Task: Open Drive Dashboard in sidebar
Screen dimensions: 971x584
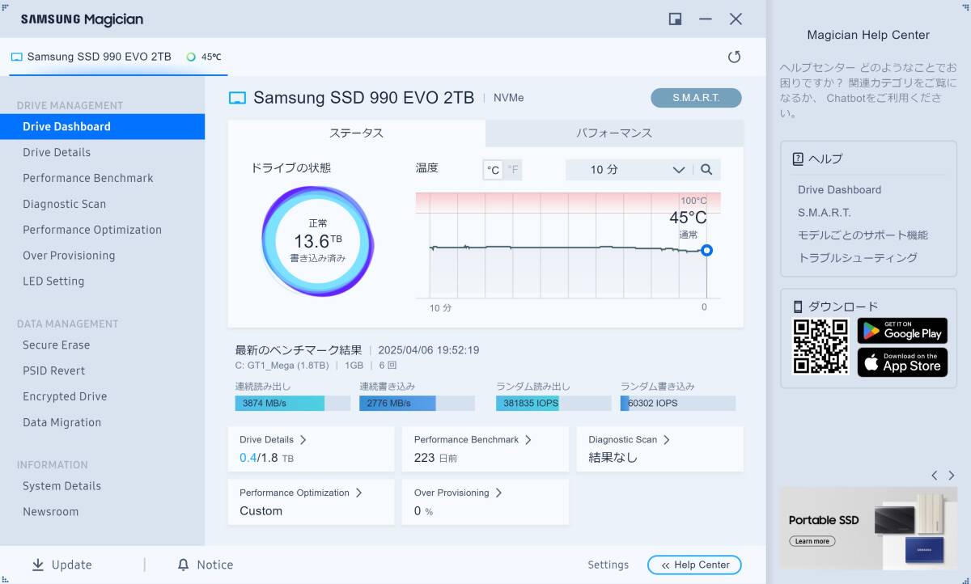Action: point(102,126)
